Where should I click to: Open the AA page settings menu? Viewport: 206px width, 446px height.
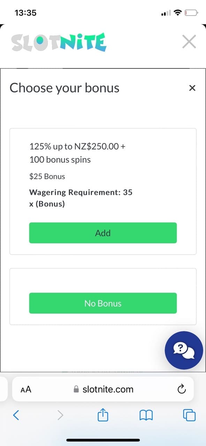pyautogui.click(x=26, y=390)
